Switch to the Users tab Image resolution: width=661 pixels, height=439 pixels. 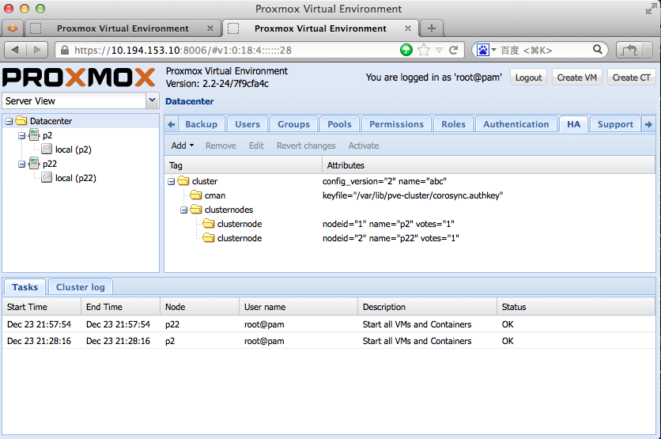click(247, 124)
